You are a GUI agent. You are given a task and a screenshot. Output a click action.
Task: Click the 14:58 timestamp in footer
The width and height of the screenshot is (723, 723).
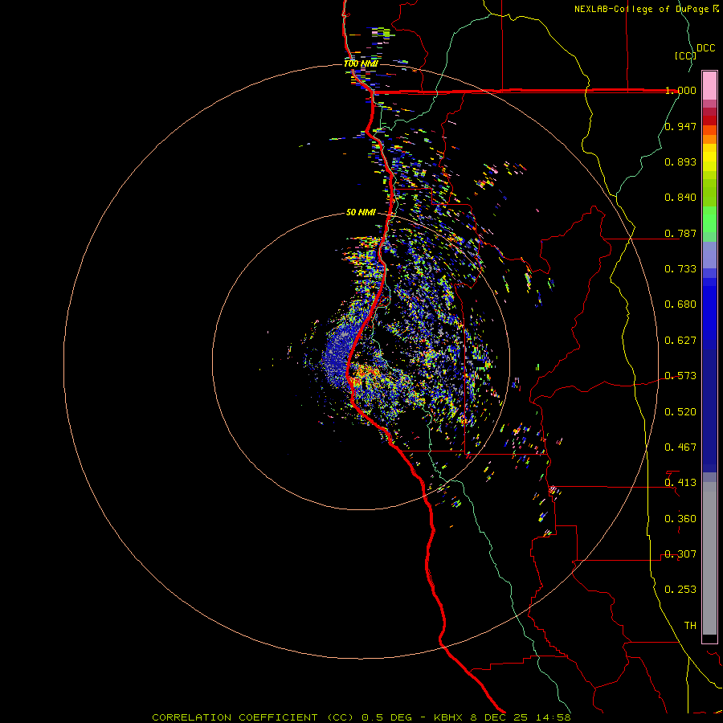coord(554,717)
